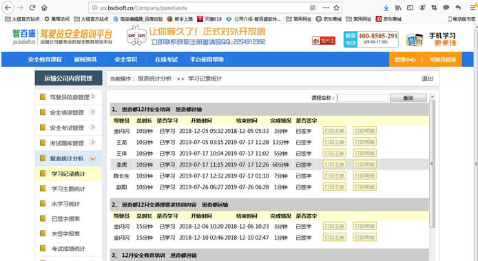Click the 运输公司内容管理 sidebar header
The image size is (478, 261).
click(x=68, y=79)
